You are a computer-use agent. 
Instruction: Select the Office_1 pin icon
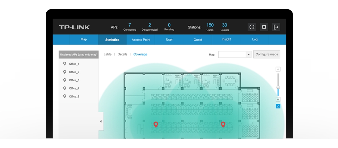click(x=65, y=64)
